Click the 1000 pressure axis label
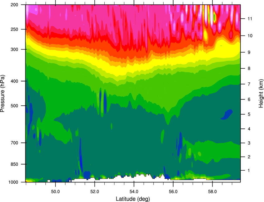The width and height of the screenshot is (264, 202). 13,182
